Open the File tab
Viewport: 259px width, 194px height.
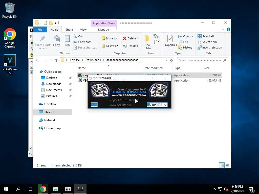(x=40, y=30)
